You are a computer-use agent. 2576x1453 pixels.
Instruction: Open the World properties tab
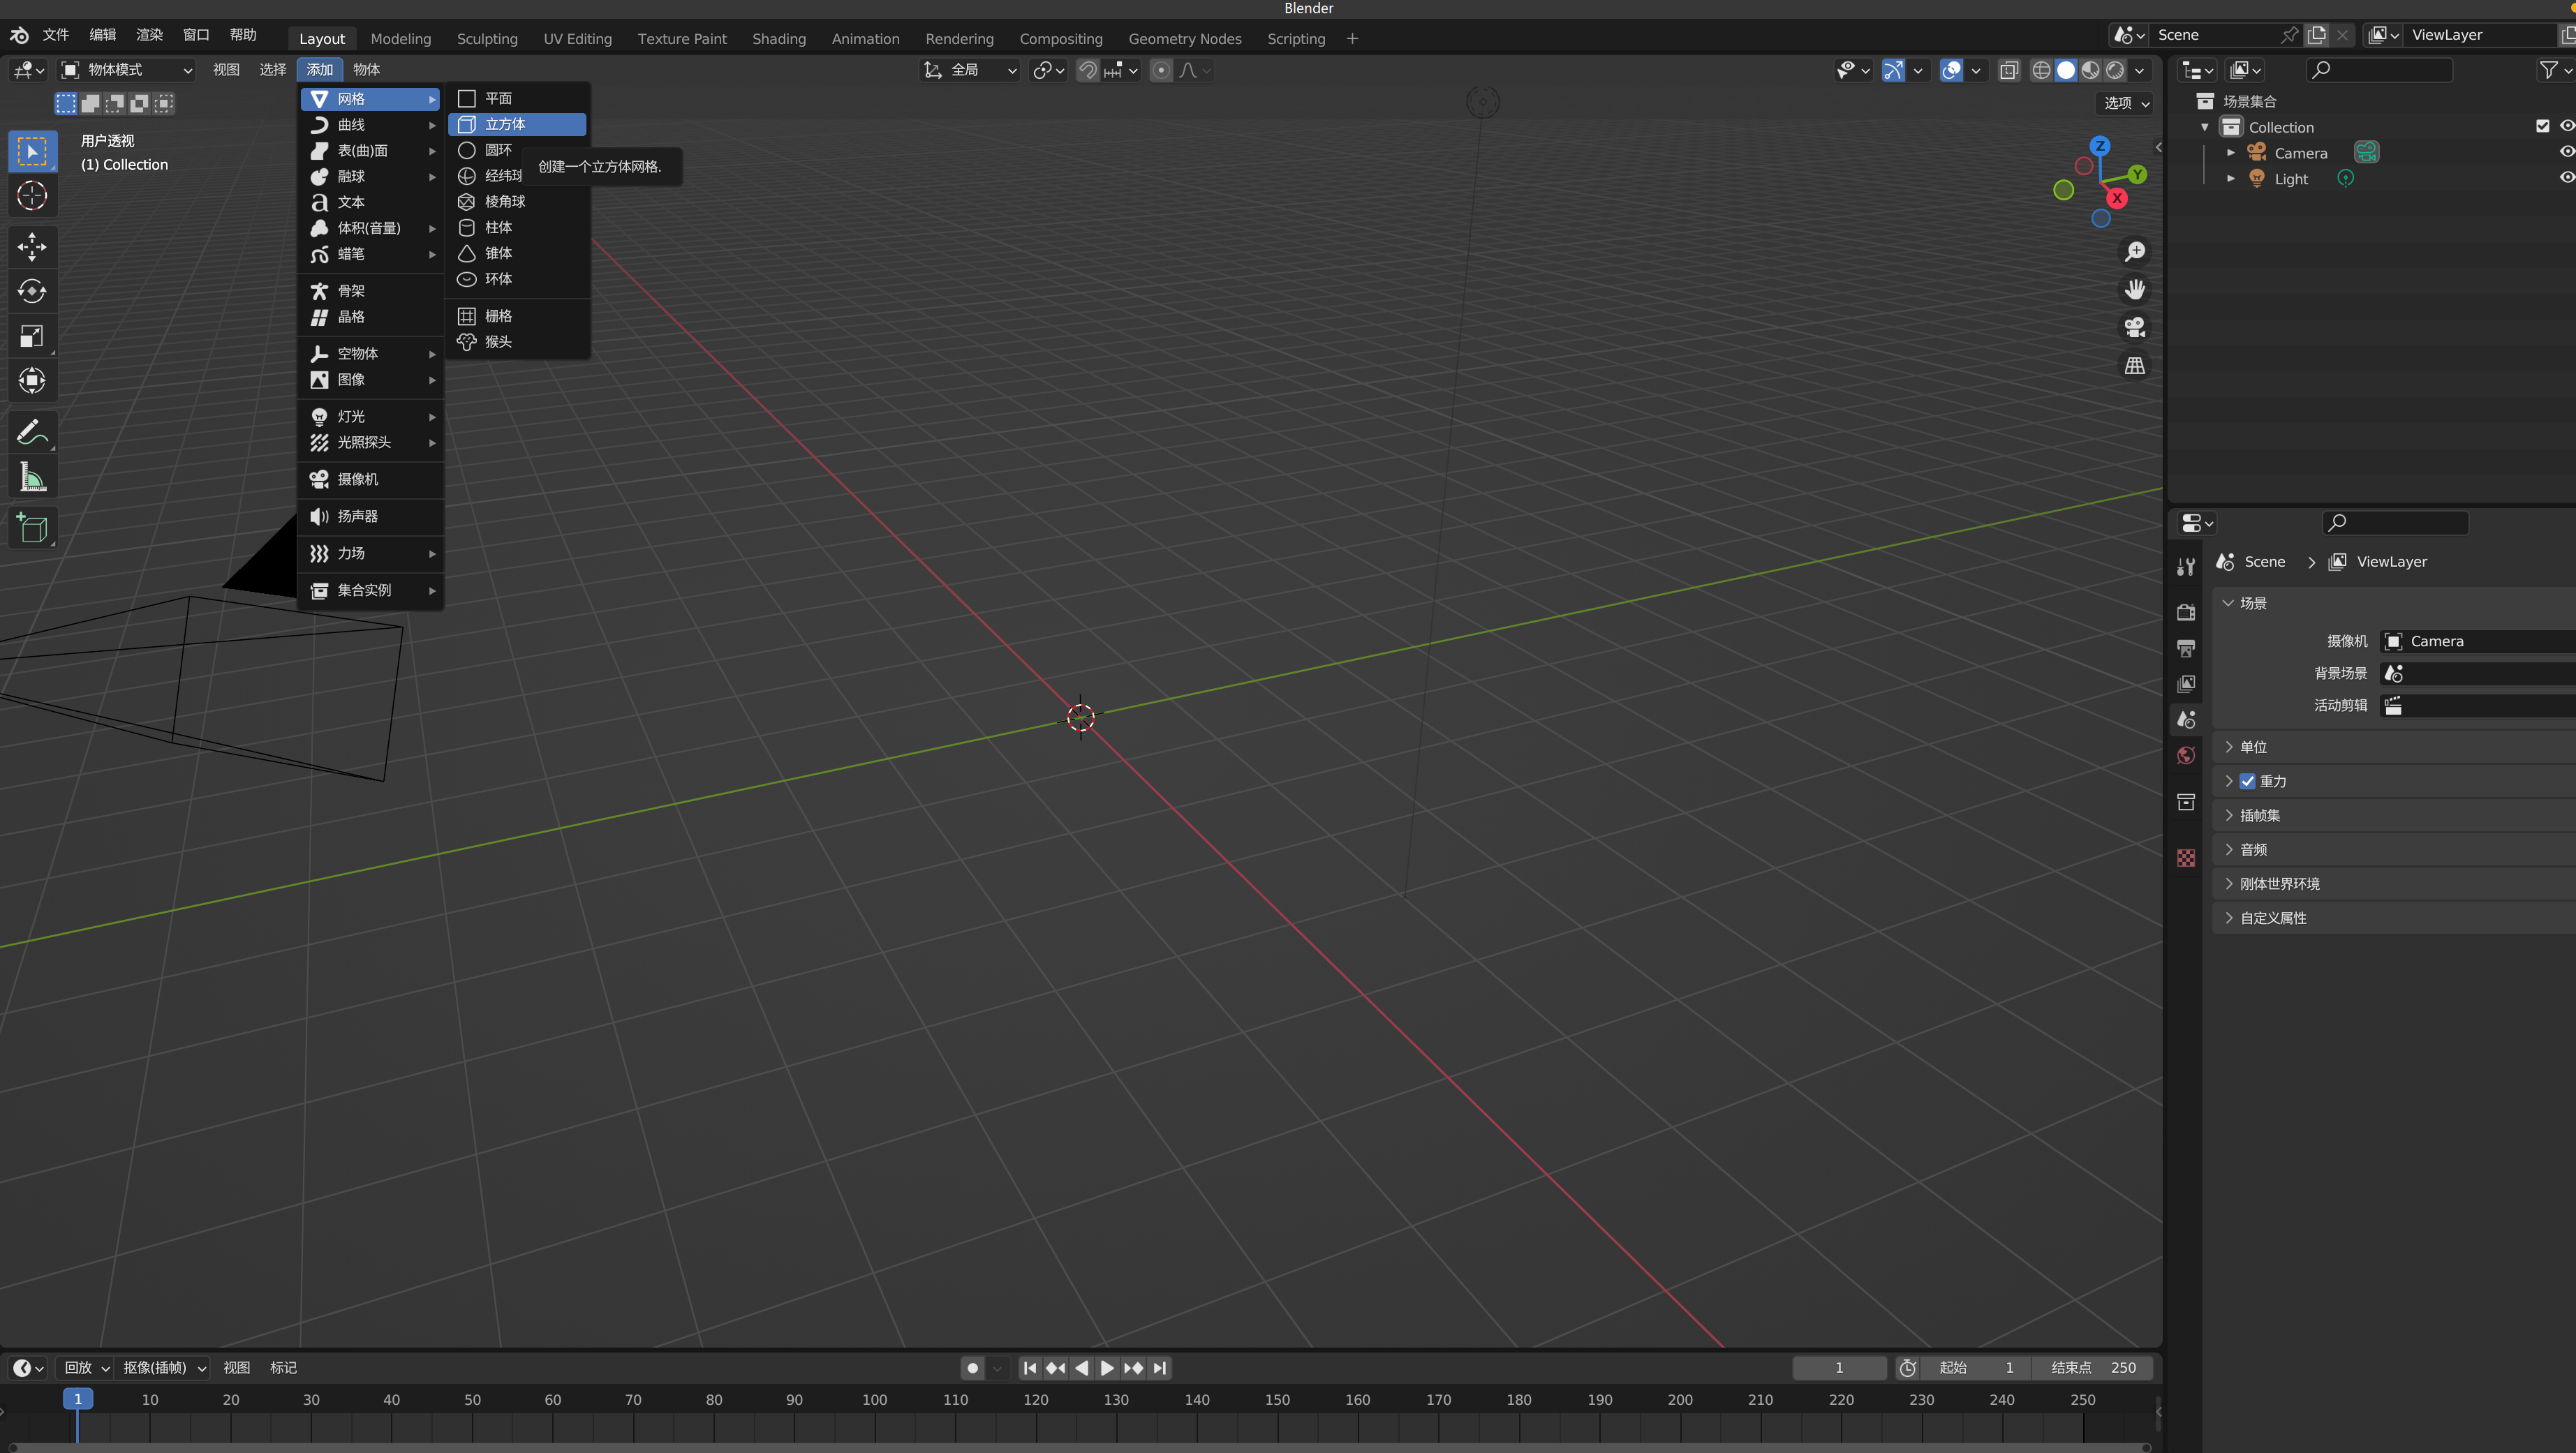point(2186,756)
